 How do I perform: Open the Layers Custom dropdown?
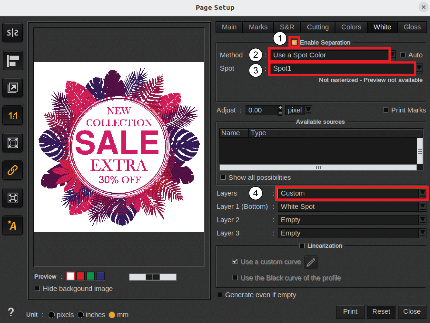(422, 193)
